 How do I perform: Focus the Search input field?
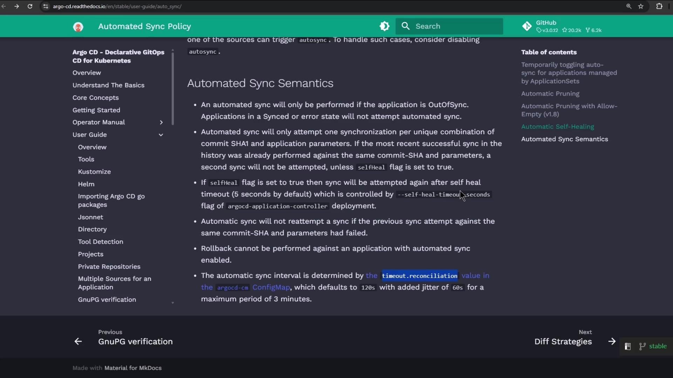[x=449, y=26]
